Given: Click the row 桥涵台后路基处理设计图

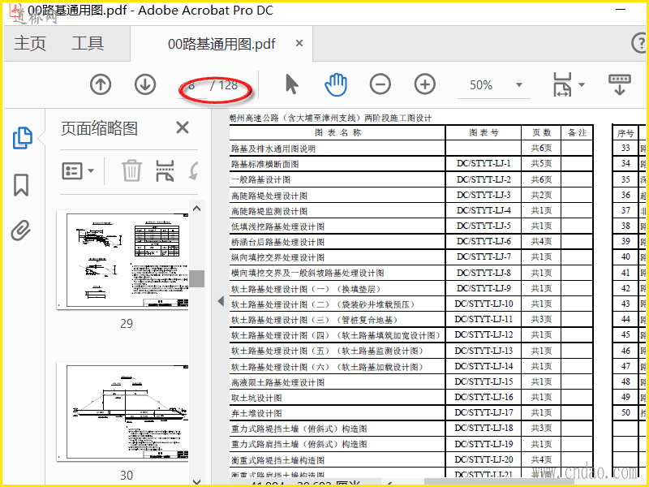Looking at the screenshot, I should [x=411, y=241].
